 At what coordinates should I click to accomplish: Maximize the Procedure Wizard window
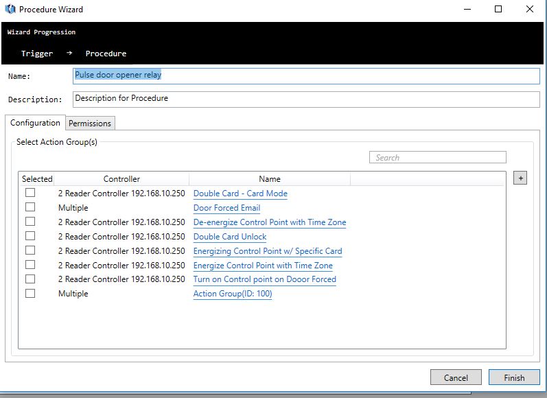click(x=498, y=9)
